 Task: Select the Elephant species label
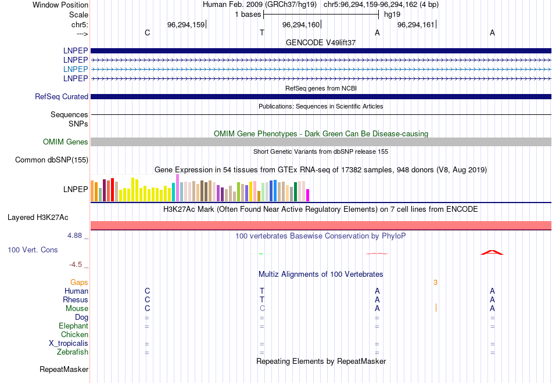pyautogui.click(x=74, y=326)
